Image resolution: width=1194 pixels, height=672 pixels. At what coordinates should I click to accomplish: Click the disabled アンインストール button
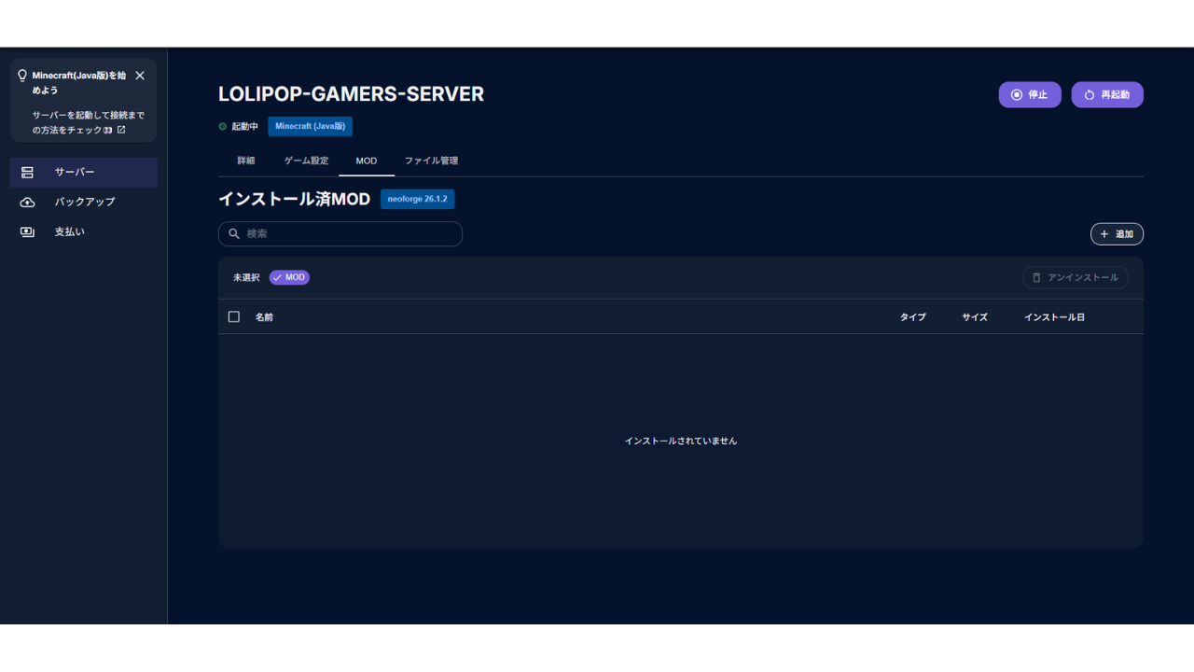click(x=1076, y=277)
